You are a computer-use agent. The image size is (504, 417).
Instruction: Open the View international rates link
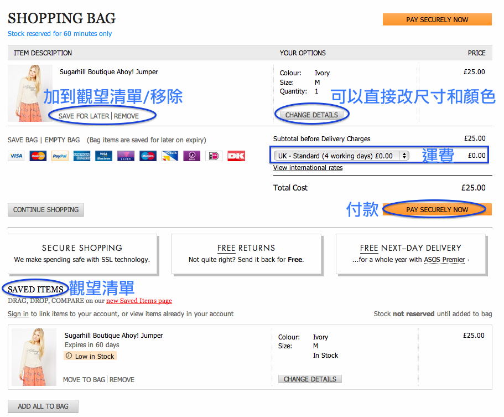pos(308,168)
